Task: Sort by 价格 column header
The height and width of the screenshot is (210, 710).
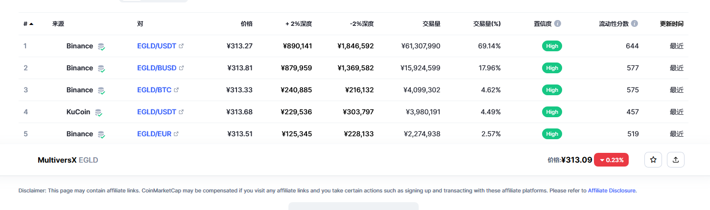Action: tap(247, 23)
